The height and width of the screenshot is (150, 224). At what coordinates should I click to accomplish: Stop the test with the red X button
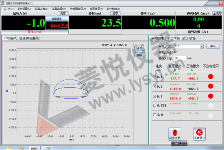click(199, 134)
